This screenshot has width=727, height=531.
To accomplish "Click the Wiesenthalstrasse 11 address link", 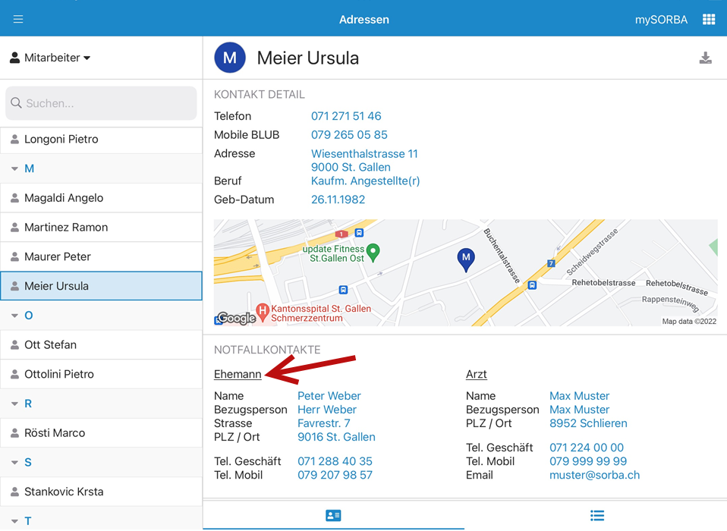I will click(x=364, y=153).
